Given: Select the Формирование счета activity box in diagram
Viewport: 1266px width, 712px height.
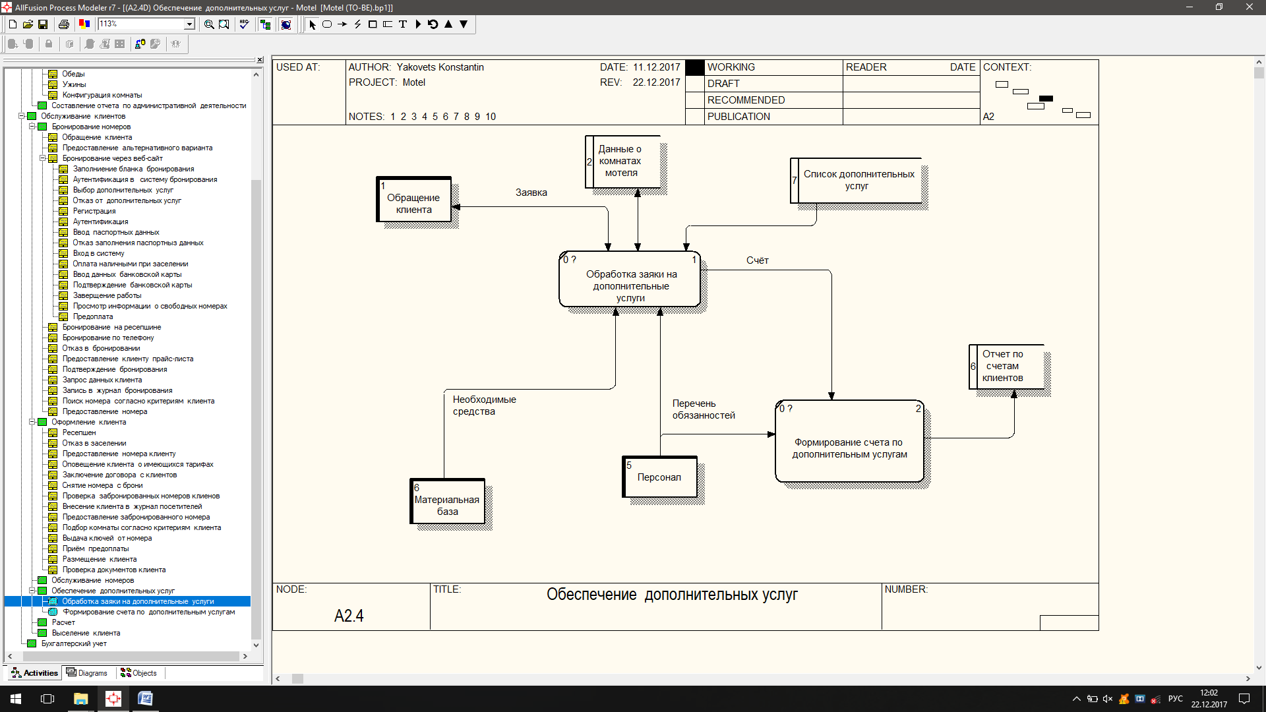Looking at the screenshot, I should (849, 441).
